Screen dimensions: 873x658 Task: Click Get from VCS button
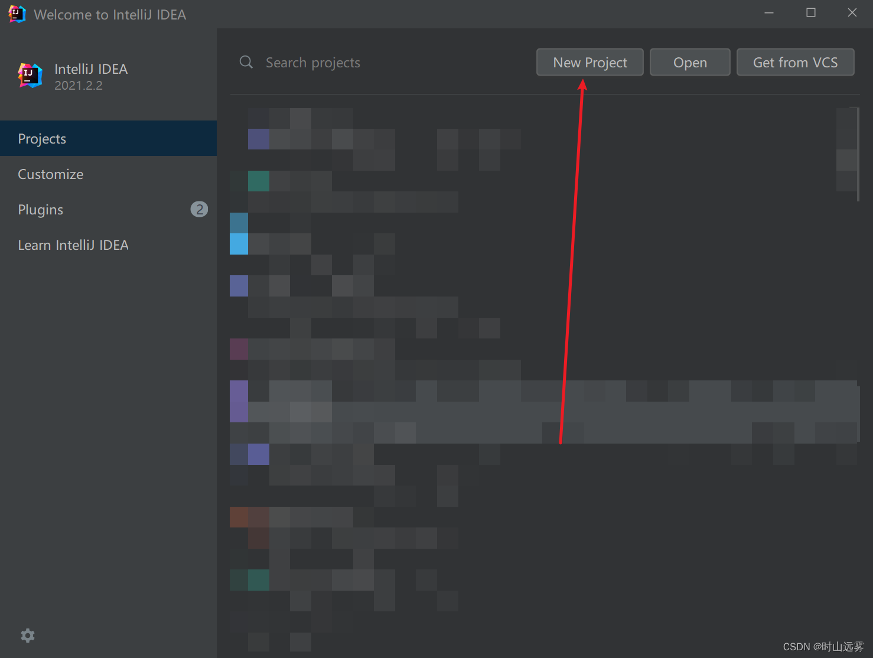coord(796,62)
